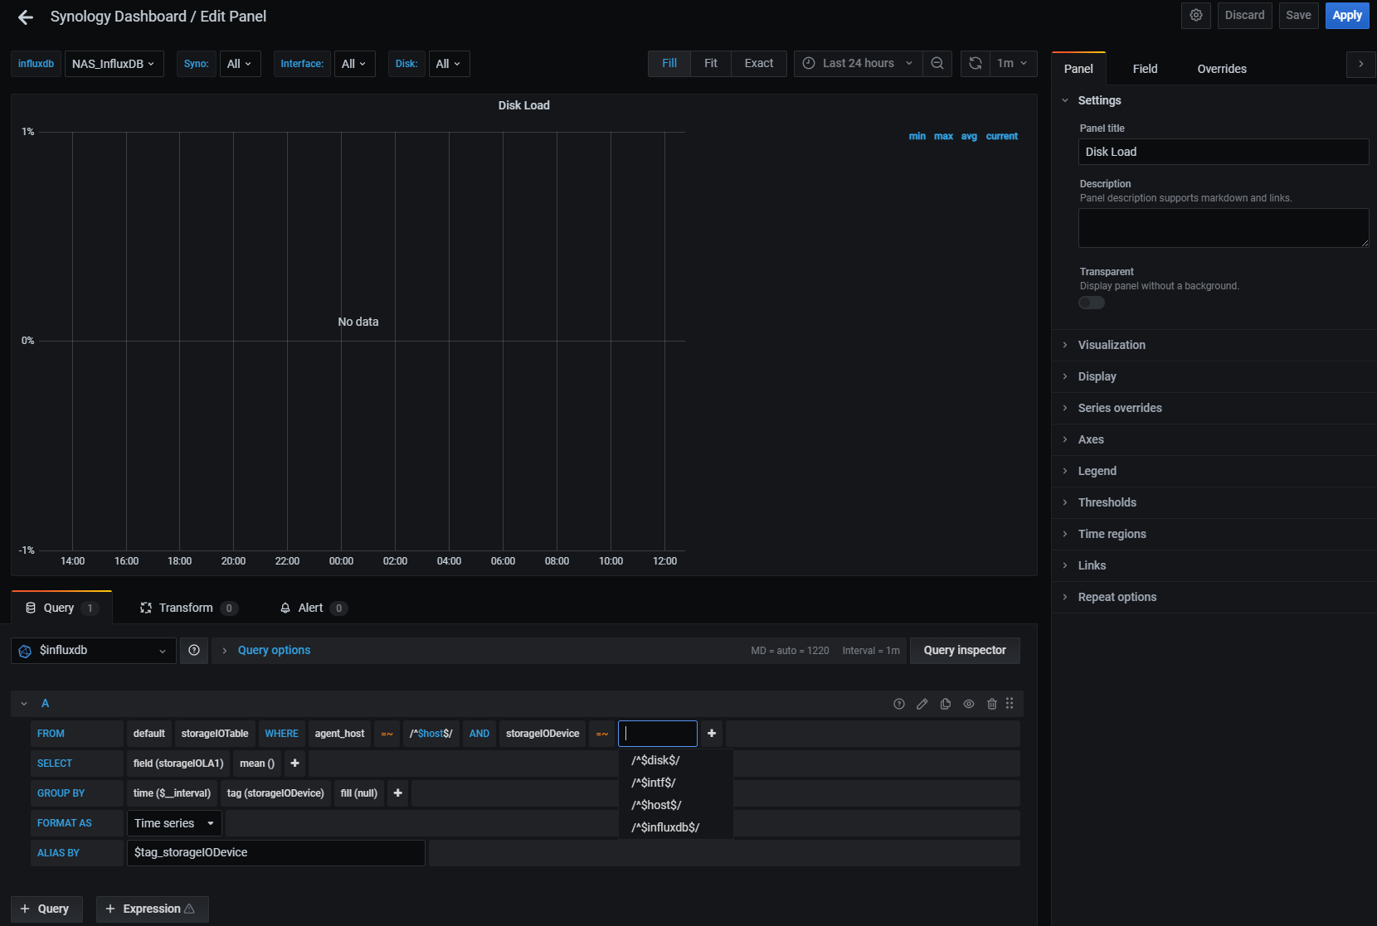Add a WHERE condition with the plus icon
This screenshot has width=1377, height=926.
(711, 734)
